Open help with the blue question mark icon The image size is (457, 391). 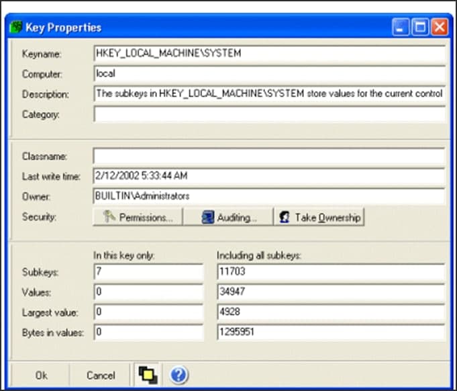click(x=178, y=375)
